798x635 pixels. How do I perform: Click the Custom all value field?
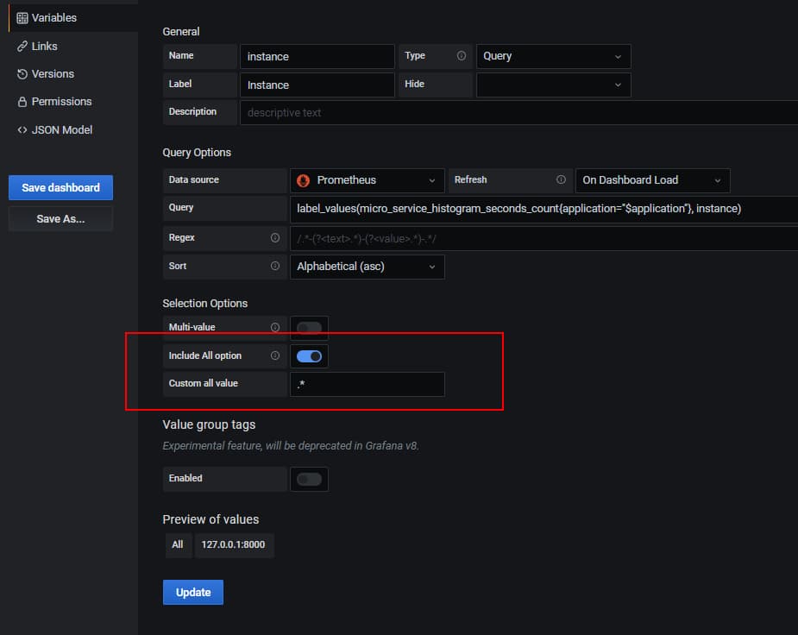367,384
